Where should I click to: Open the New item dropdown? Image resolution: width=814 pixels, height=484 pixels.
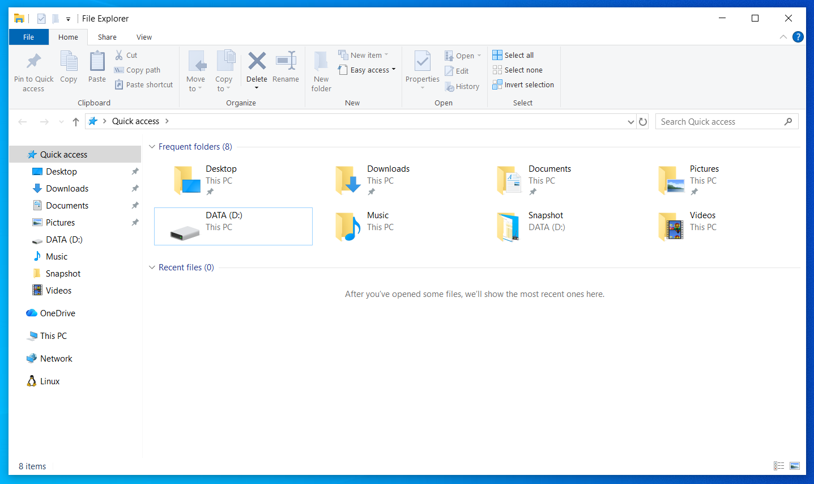pyautogui.click(x=386, y=55)
